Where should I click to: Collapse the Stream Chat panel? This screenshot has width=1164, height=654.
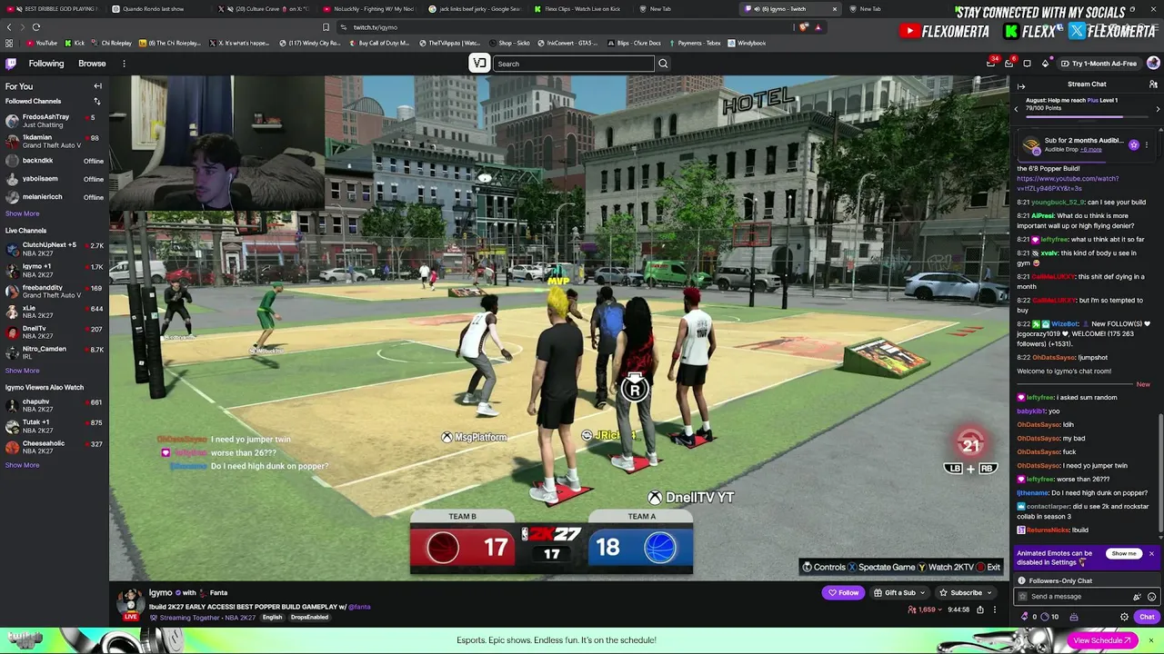[1021, 85]
